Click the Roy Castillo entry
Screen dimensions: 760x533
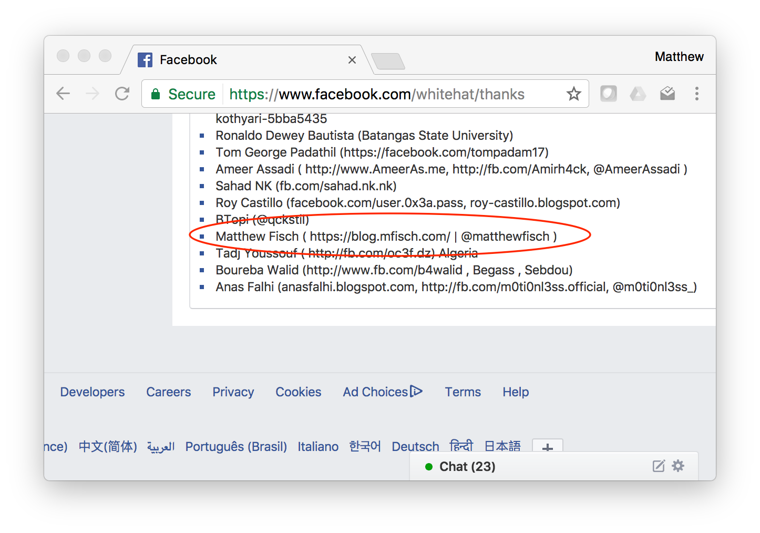tap(418, 203)
